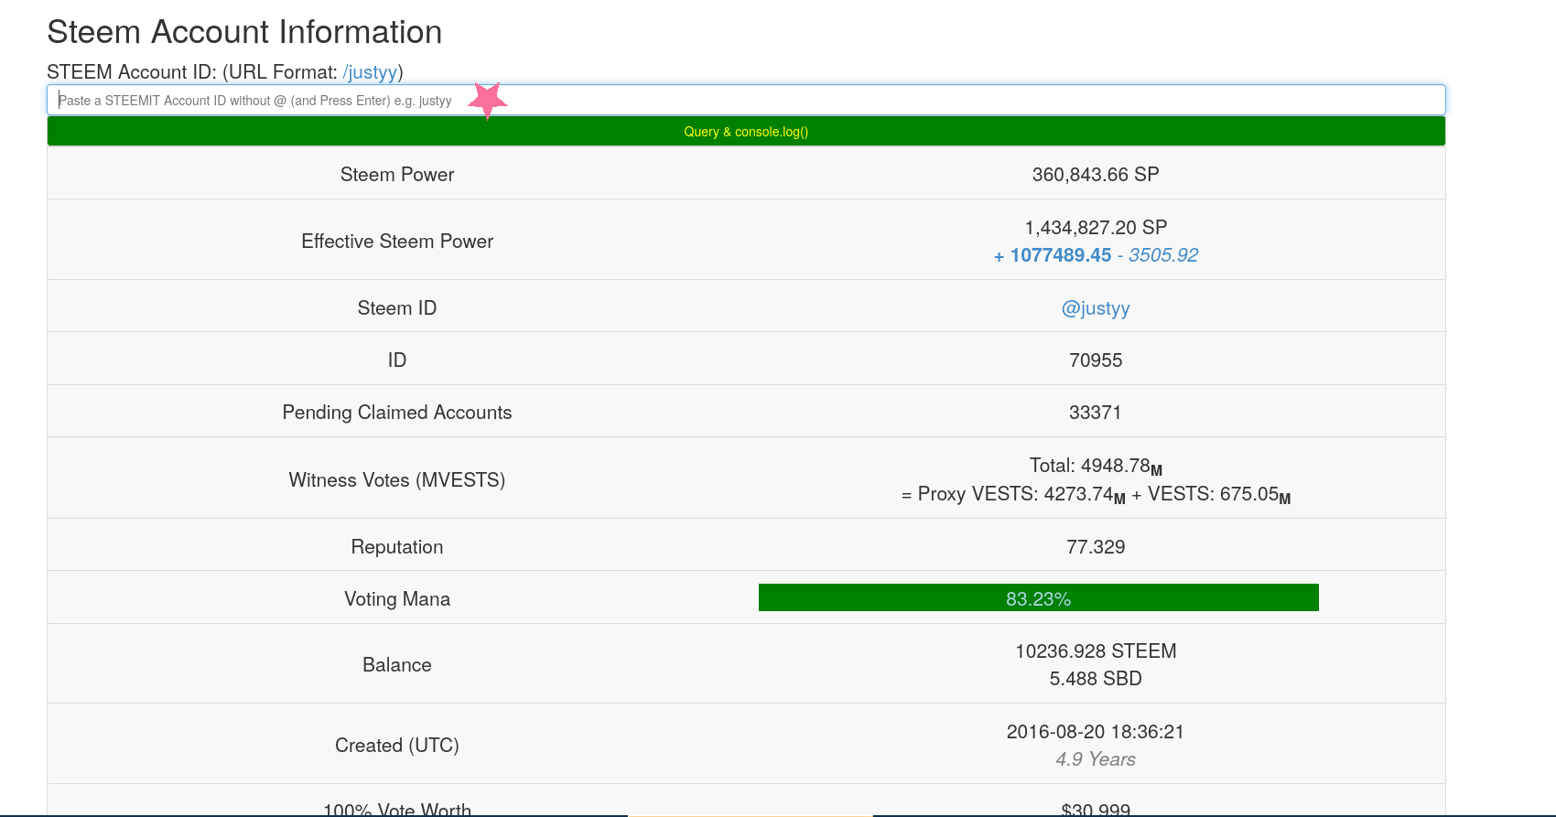Viewport: 1556px width, 817px height.
Task: Select the creation date 2016-08-20 18:36:21
Action: click(1096, 732)
